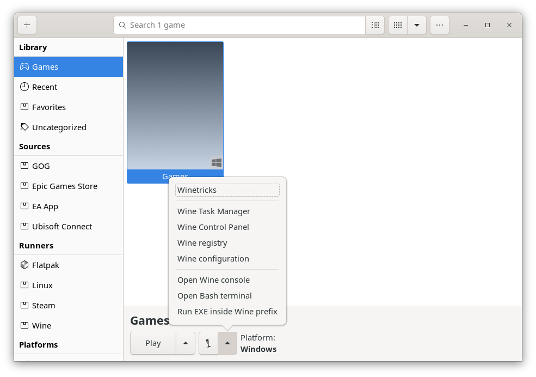Collapse the Wine runner menu arrow
Screen dimensions: 536x377
pos(227,343)
